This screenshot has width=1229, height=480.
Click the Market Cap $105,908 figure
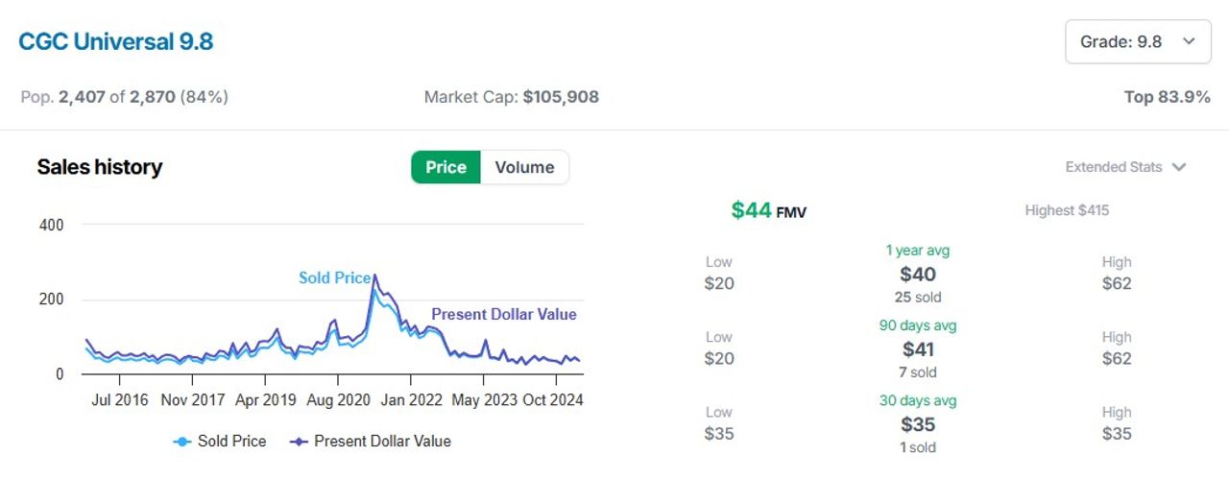point(512,97)
